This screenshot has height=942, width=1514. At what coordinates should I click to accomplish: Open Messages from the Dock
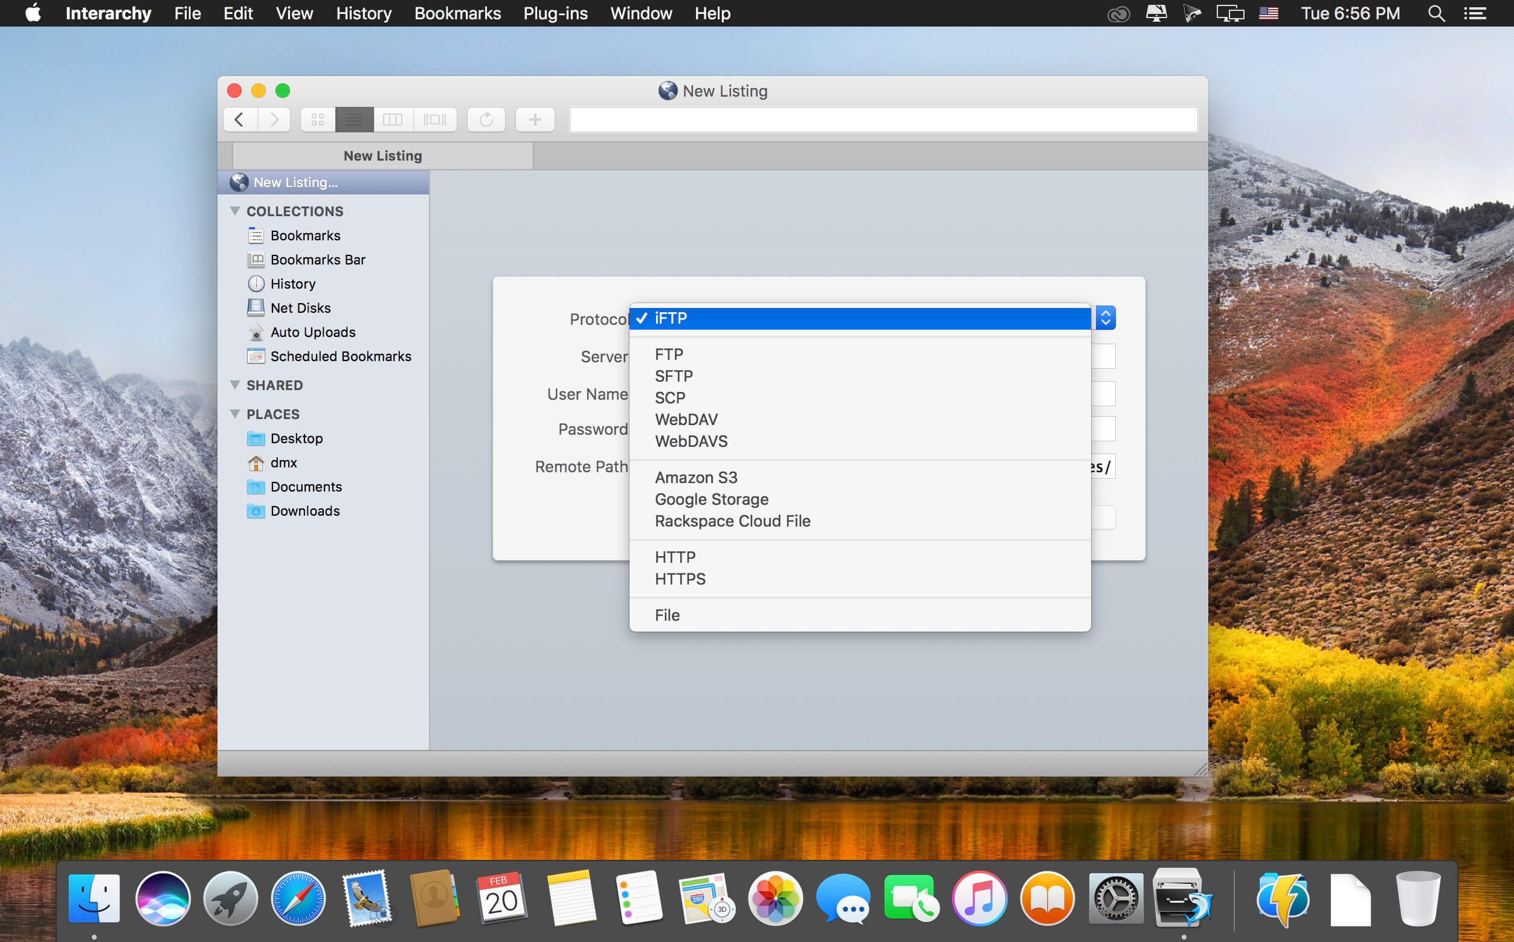click(843, 899)
